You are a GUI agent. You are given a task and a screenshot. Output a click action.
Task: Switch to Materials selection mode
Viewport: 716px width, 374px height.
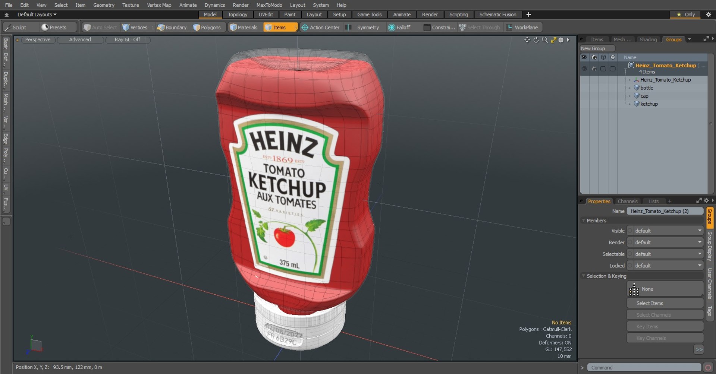[244, 27]
